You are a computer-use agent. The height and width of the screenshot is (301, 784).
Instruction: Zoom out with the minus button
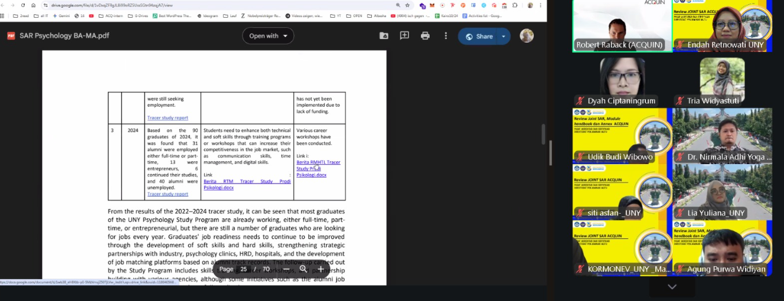(286, 269)
